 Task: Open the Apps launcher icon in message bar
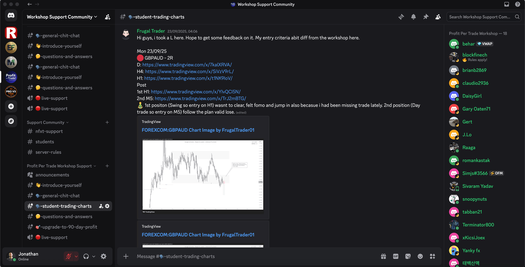pos(432,256)
